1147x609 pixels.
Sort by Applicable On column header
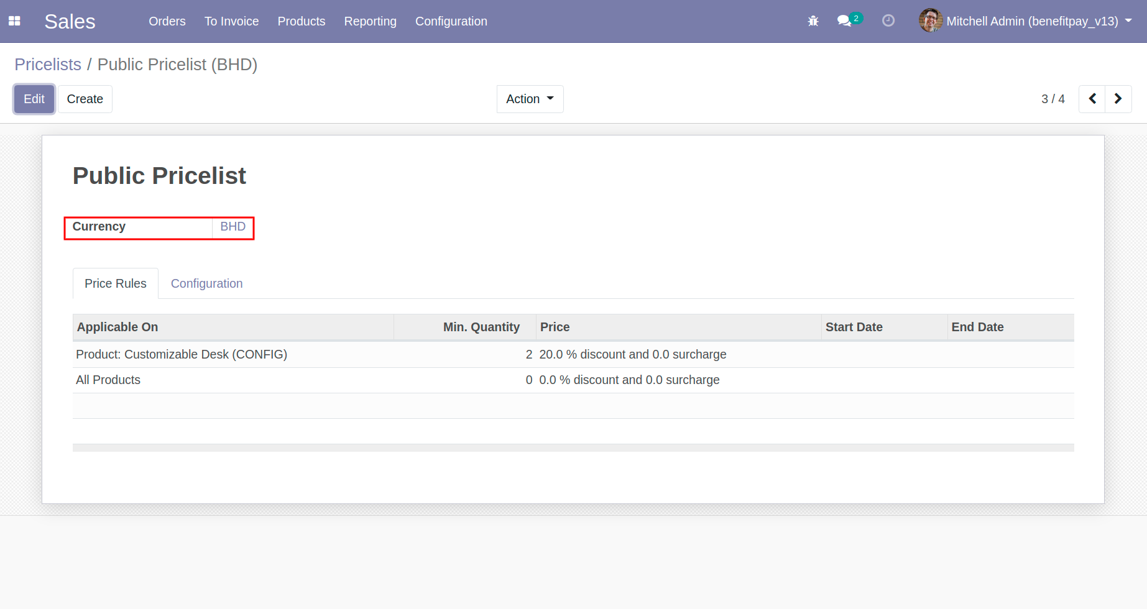233,327
